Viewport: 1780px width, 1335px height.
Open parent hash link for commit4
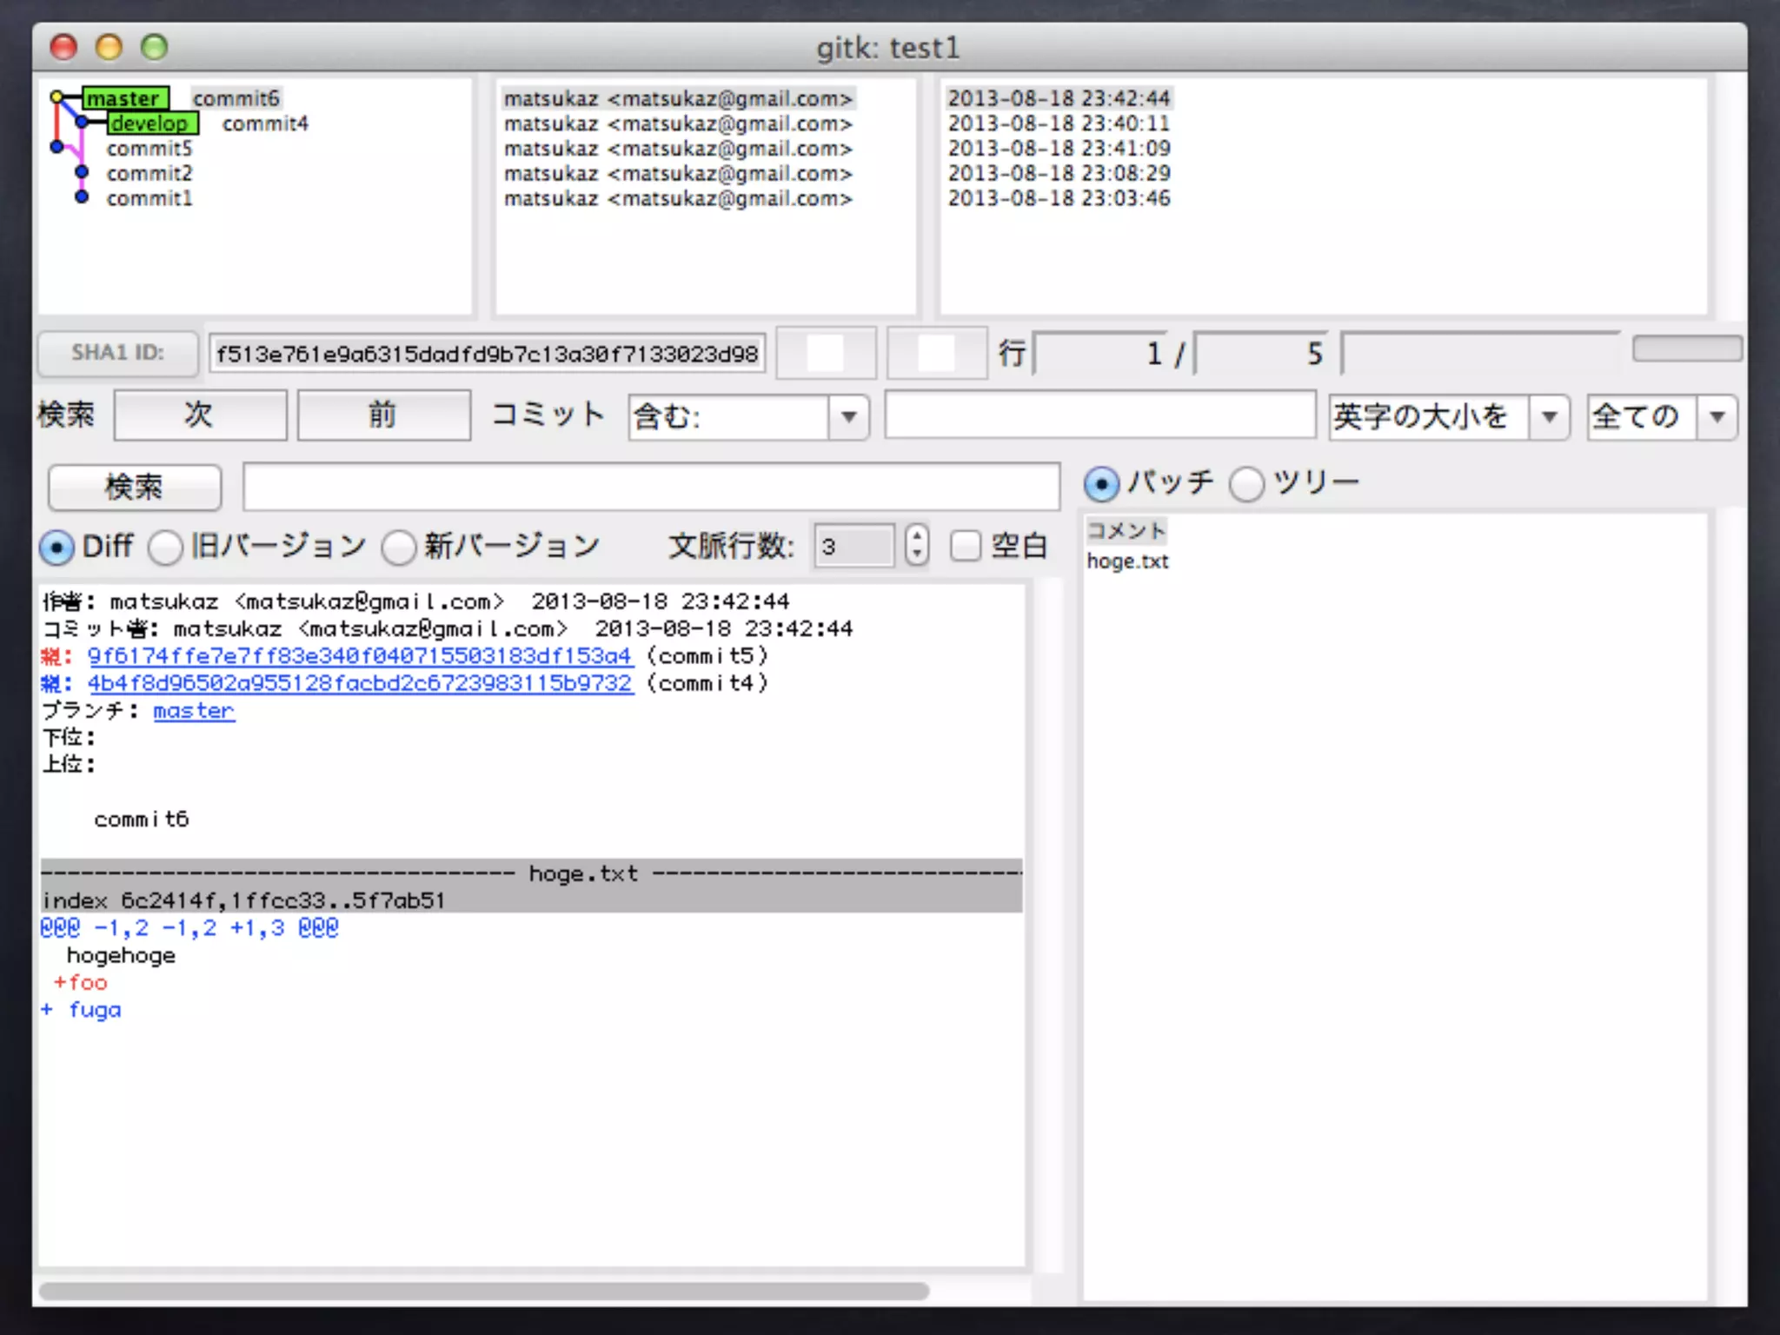click(360, 683)
